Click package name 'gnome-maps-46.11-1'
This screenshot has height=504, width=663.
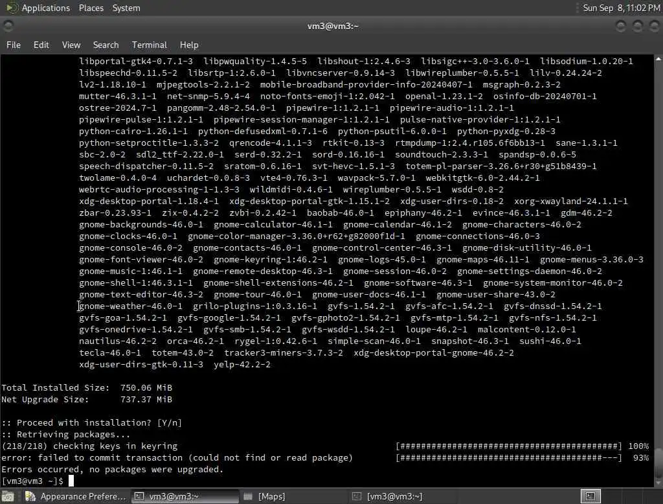coord(483,259)
